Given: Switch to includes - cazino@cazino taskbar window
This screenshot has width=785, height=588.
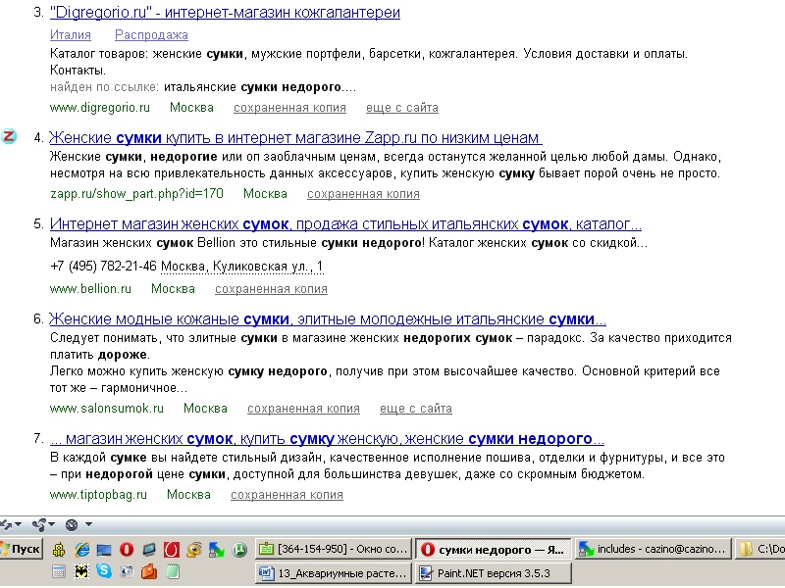Looking at the screenshot, I should [x=654, y=549].
